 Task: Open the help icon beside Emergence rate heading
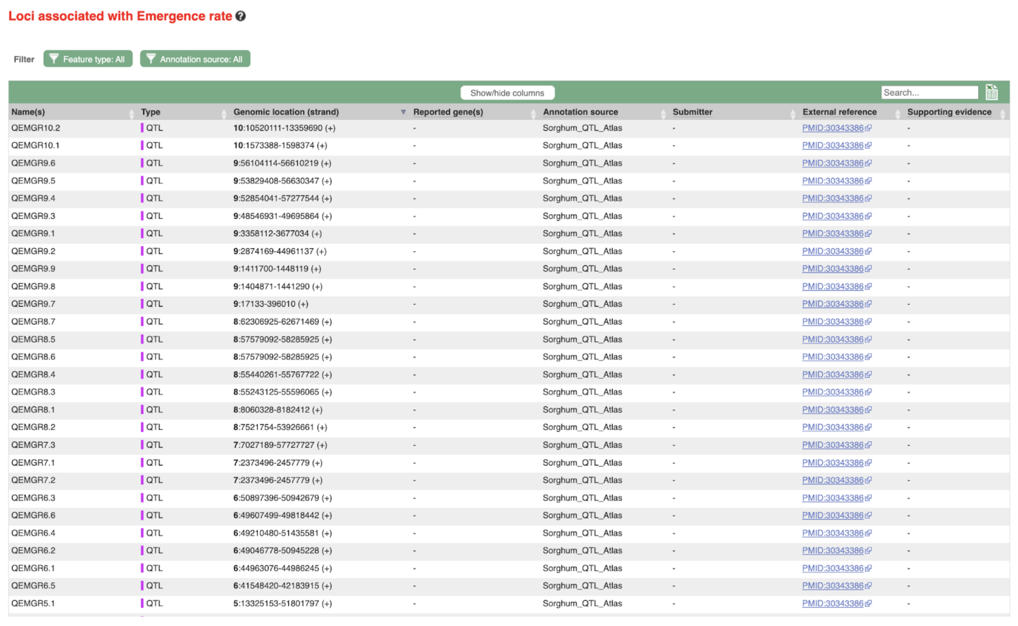point(240,16)
